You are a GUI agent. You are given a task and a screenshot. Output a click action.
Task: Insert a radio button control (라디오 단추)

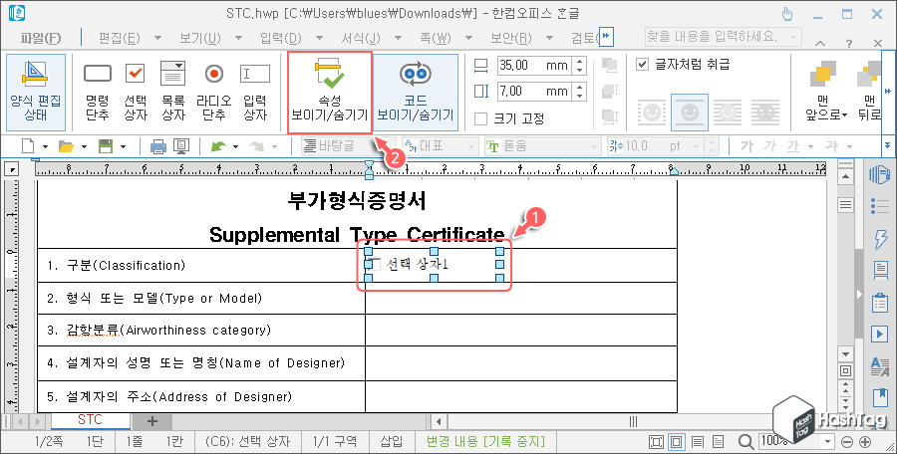coord(213,92)
